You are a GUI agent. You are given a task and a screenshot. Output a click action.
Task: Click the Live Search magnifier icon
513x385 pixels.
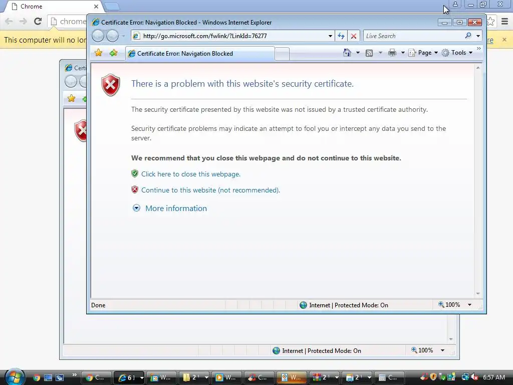[x=468, y=36]
